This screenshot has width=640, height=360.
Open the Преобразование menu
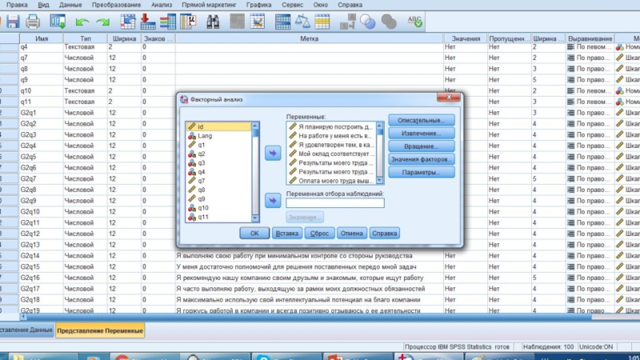tap(116, 5)
